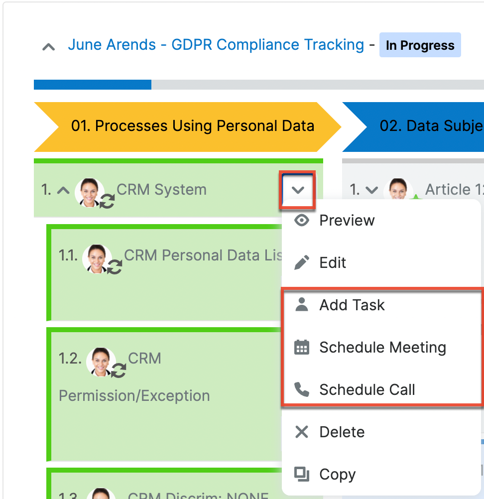Screen dimensions: 484x499
Task: Click the copy icon in the menu
Action: tap(302, 474)
